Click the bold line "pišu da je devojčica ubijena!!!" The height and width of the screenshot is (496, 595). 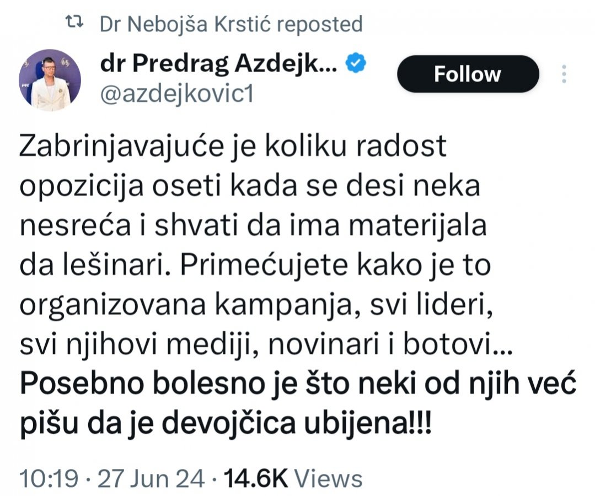226,423
